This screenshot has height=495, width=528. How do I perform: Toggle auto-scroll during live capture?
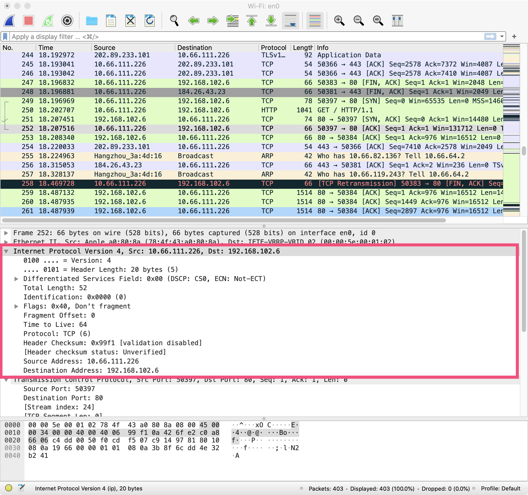(290, 20)
